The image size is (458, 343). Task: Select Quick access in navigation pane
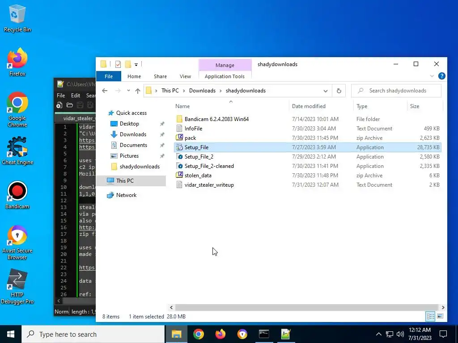pyautogui.click(x=131, y=113)
